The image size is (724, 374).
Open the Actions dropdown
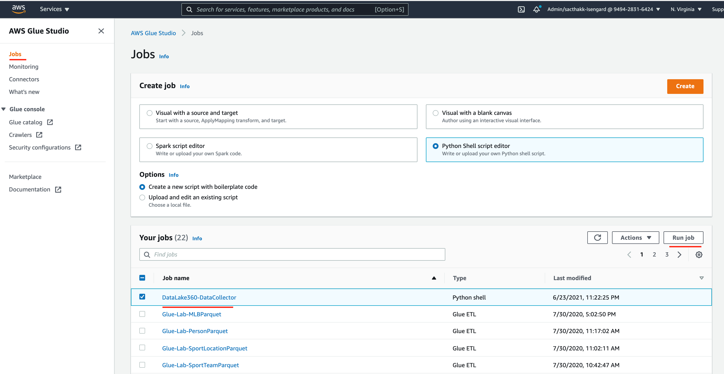pyautogui.click(x=635, y=237)
